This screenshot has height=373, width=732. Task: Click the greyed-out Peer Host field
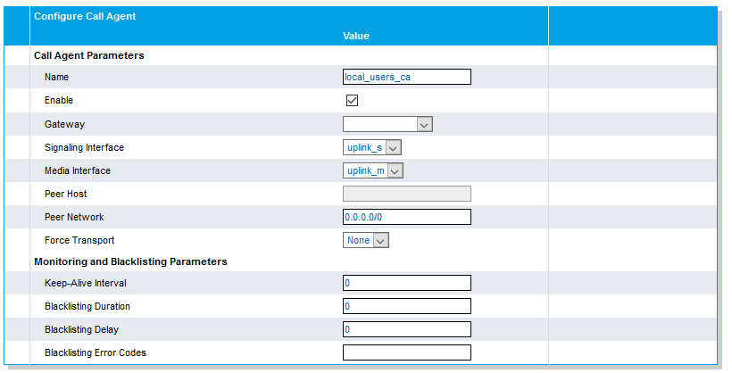click(406, 195)
